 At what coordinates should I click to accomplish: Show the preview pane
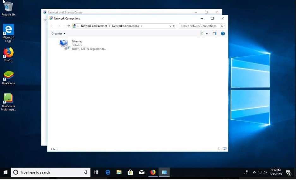tap(214, 34)
